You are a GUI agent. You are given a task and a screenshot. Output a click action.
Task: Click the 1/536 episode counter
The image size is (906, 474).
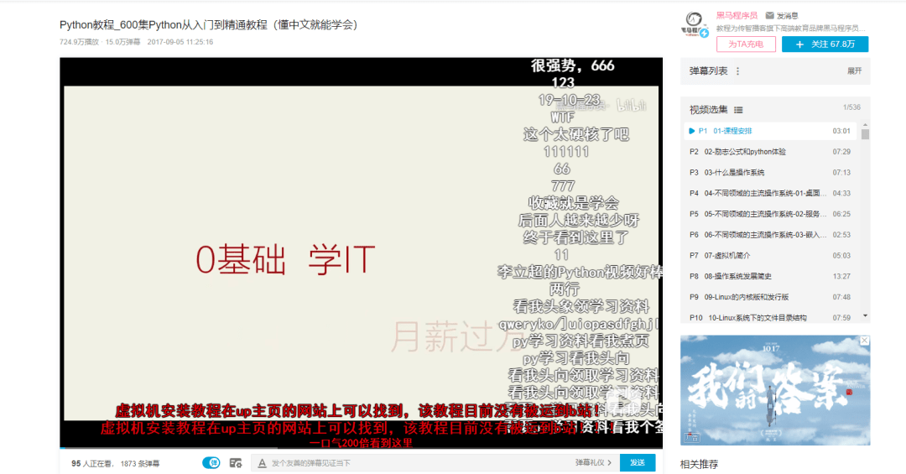click(x=851, y=107)
